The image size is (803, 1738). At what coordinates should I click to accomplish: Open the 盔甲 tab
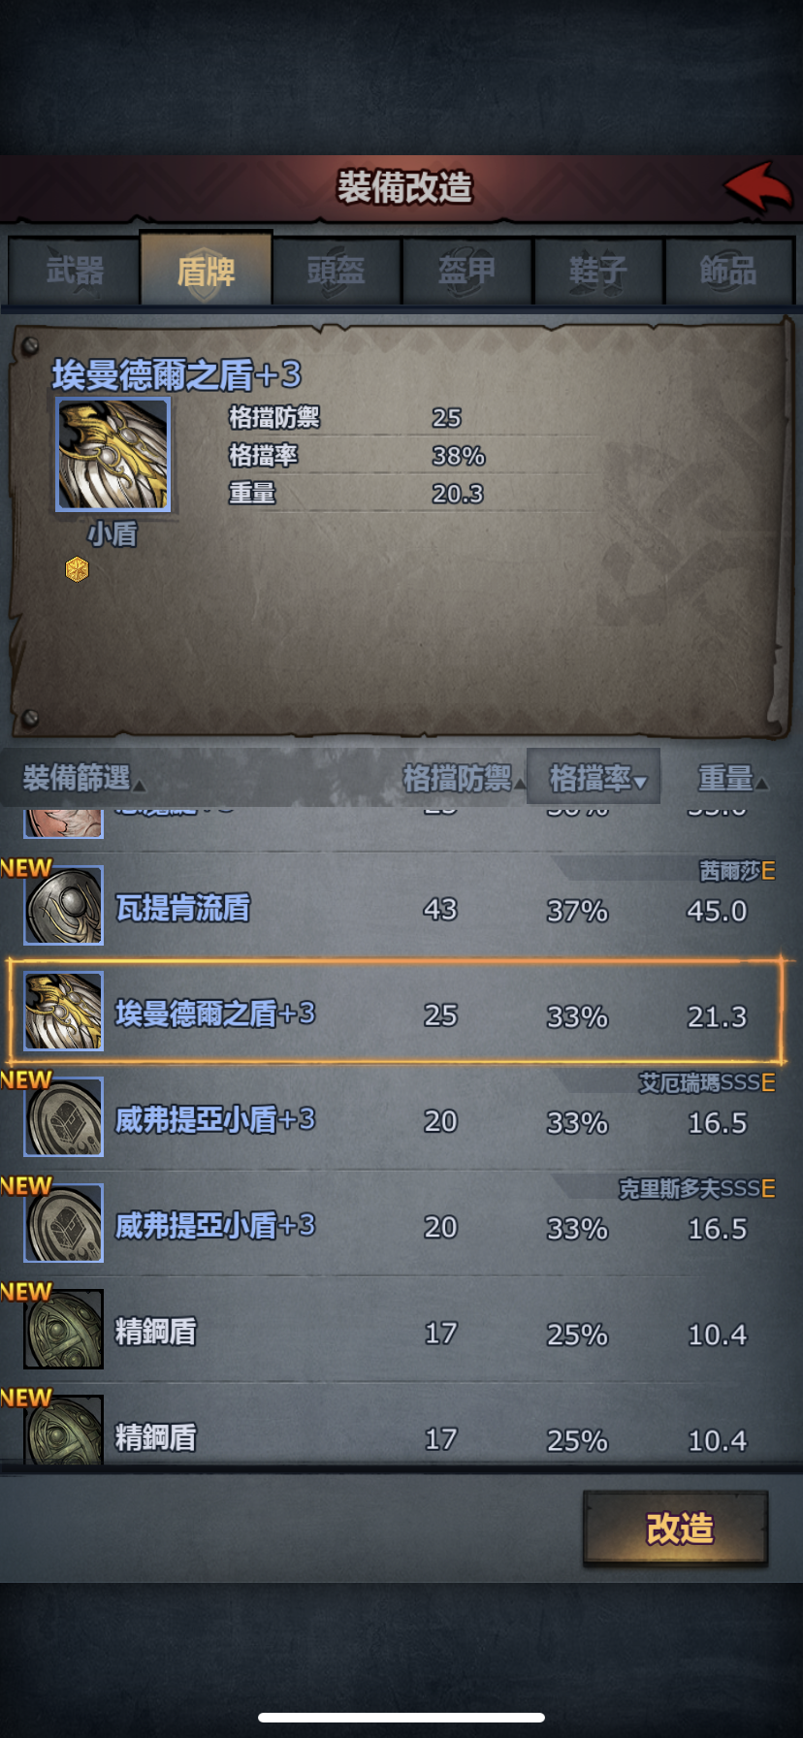pos(467,271)
